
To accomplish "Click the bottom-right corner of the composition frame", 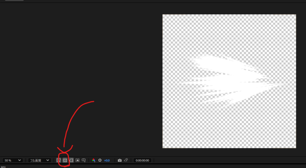I will [x=296, y=148].
